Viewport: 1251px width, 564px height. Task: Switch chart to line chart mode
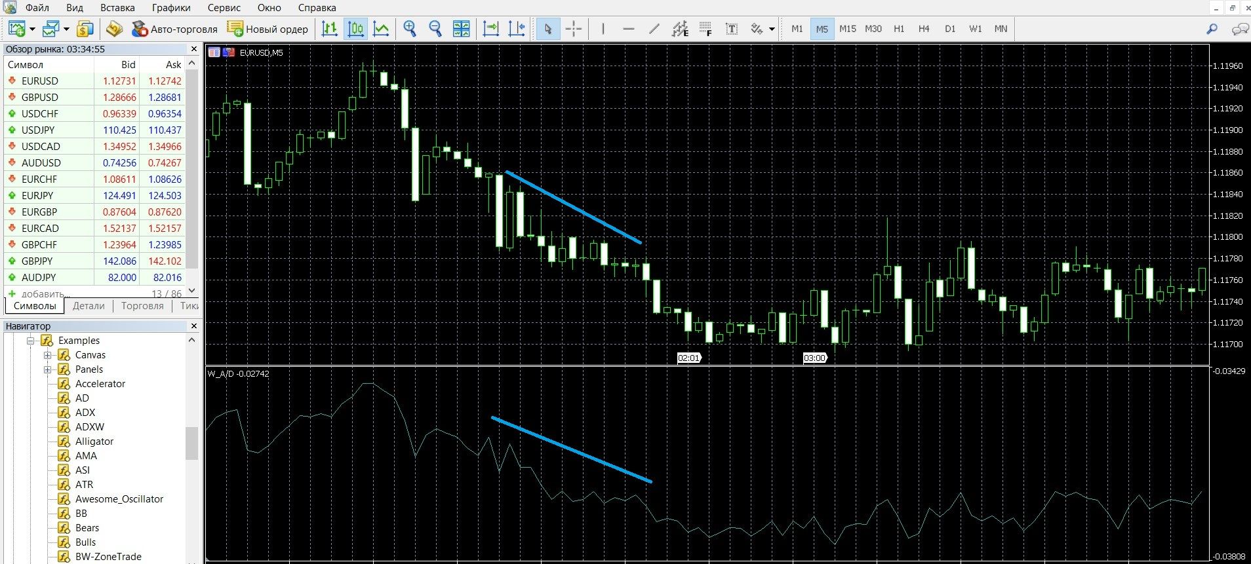(x=381, y=29)
